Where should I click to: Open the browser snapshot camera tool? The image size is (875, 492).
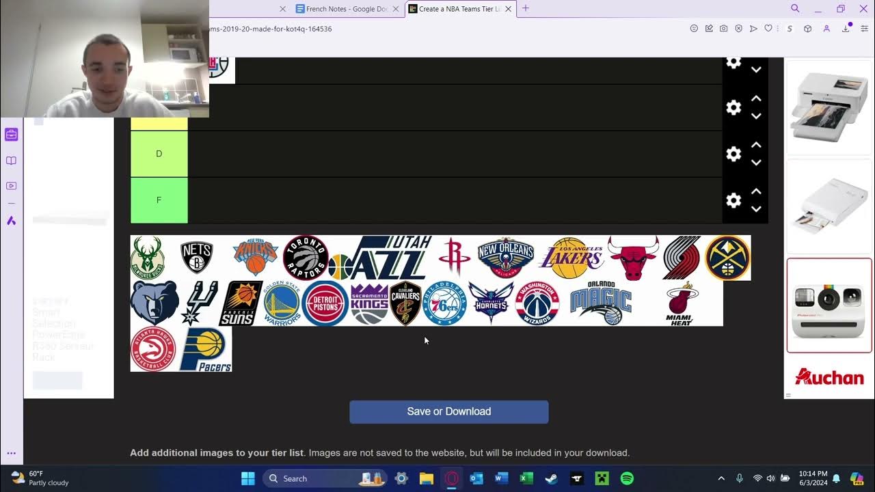point(723,29)
